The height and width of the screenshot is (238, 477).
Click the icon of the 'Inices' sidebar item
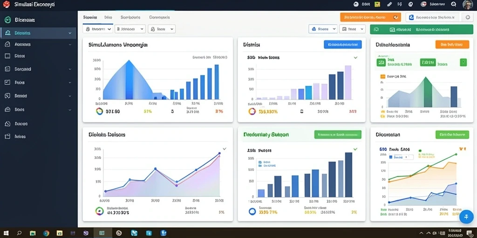pyautogui.click(x=8, y=136)
